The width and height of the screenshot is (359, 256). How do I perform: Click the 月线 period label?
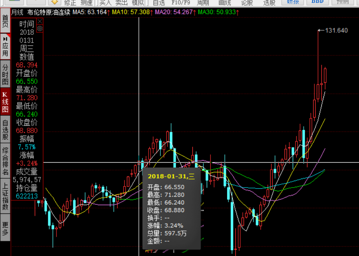click(x=17, y=12)
